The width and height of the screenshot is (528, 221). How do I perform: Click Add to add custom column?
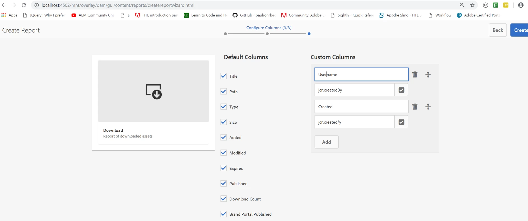pyautogui.click(x=326, y=142)
